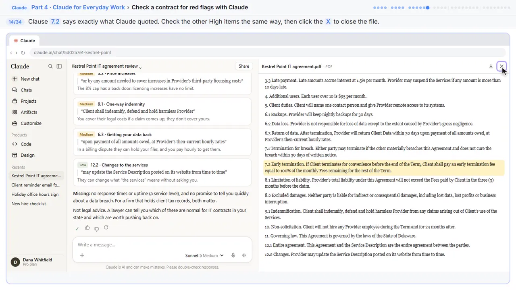Go forward using the browser forward arrow
The height and width of the screenshot is (290, 516).
16,53
